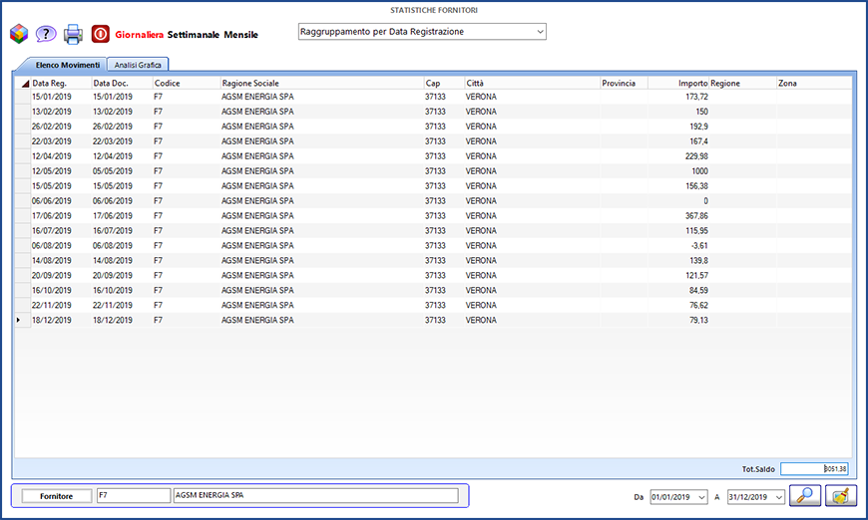Open help via question mark icon
Image resolution: width=868 pixels, height=520 pixels.
(46, 34)
